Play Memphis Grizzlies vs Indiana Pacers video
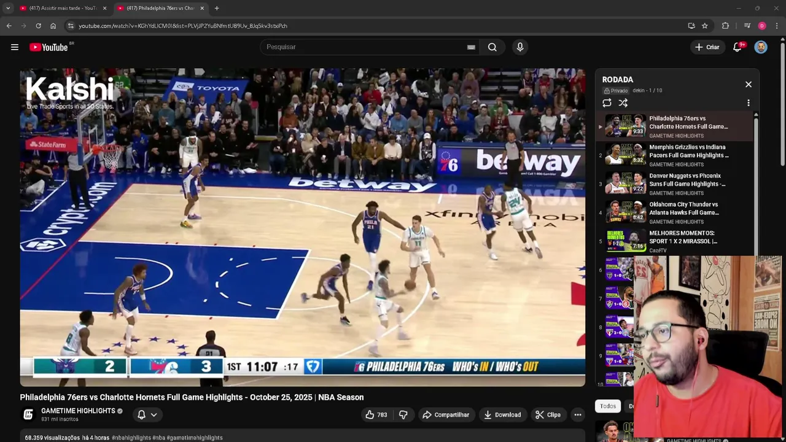 point(674,155)
